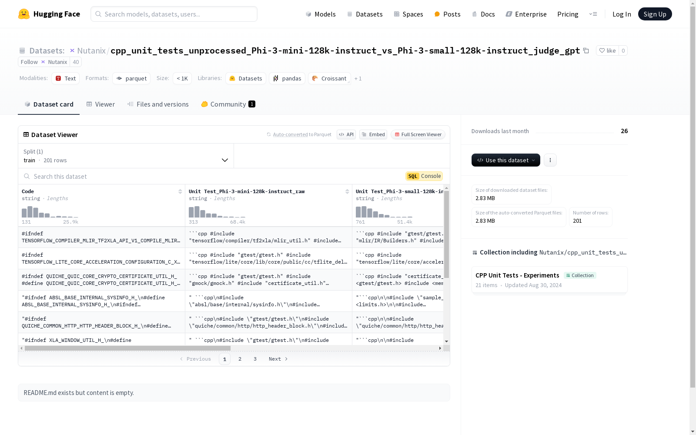Switch to the Viewer tab

(x=100, y=104)
